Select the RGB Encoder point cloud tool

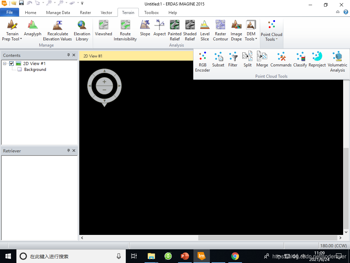202,62
